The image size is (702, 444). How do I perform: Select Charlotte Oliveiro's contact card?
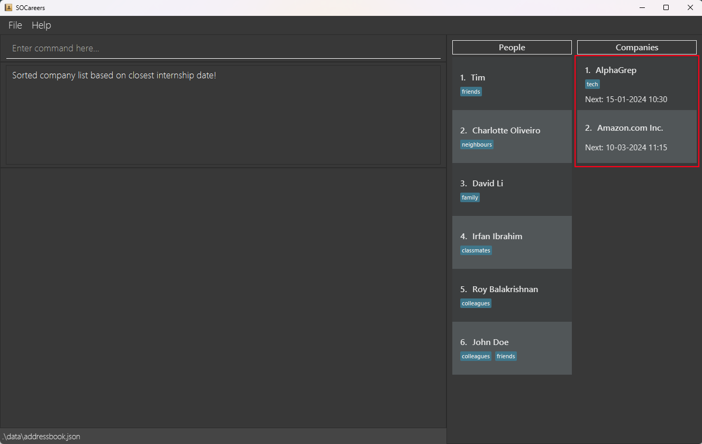[512, 137]
